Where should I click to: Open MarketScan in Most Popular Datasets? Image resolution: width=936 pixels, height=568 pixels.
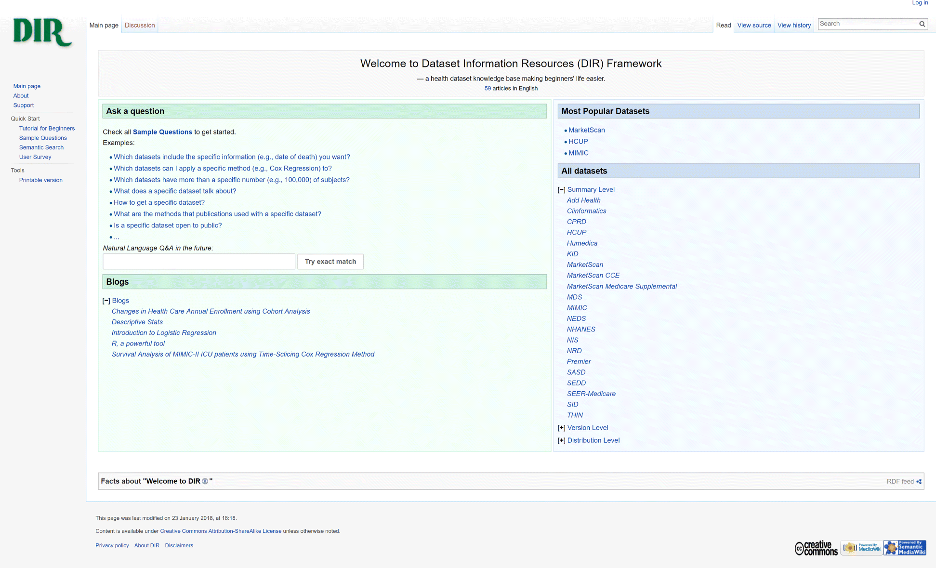586,130
